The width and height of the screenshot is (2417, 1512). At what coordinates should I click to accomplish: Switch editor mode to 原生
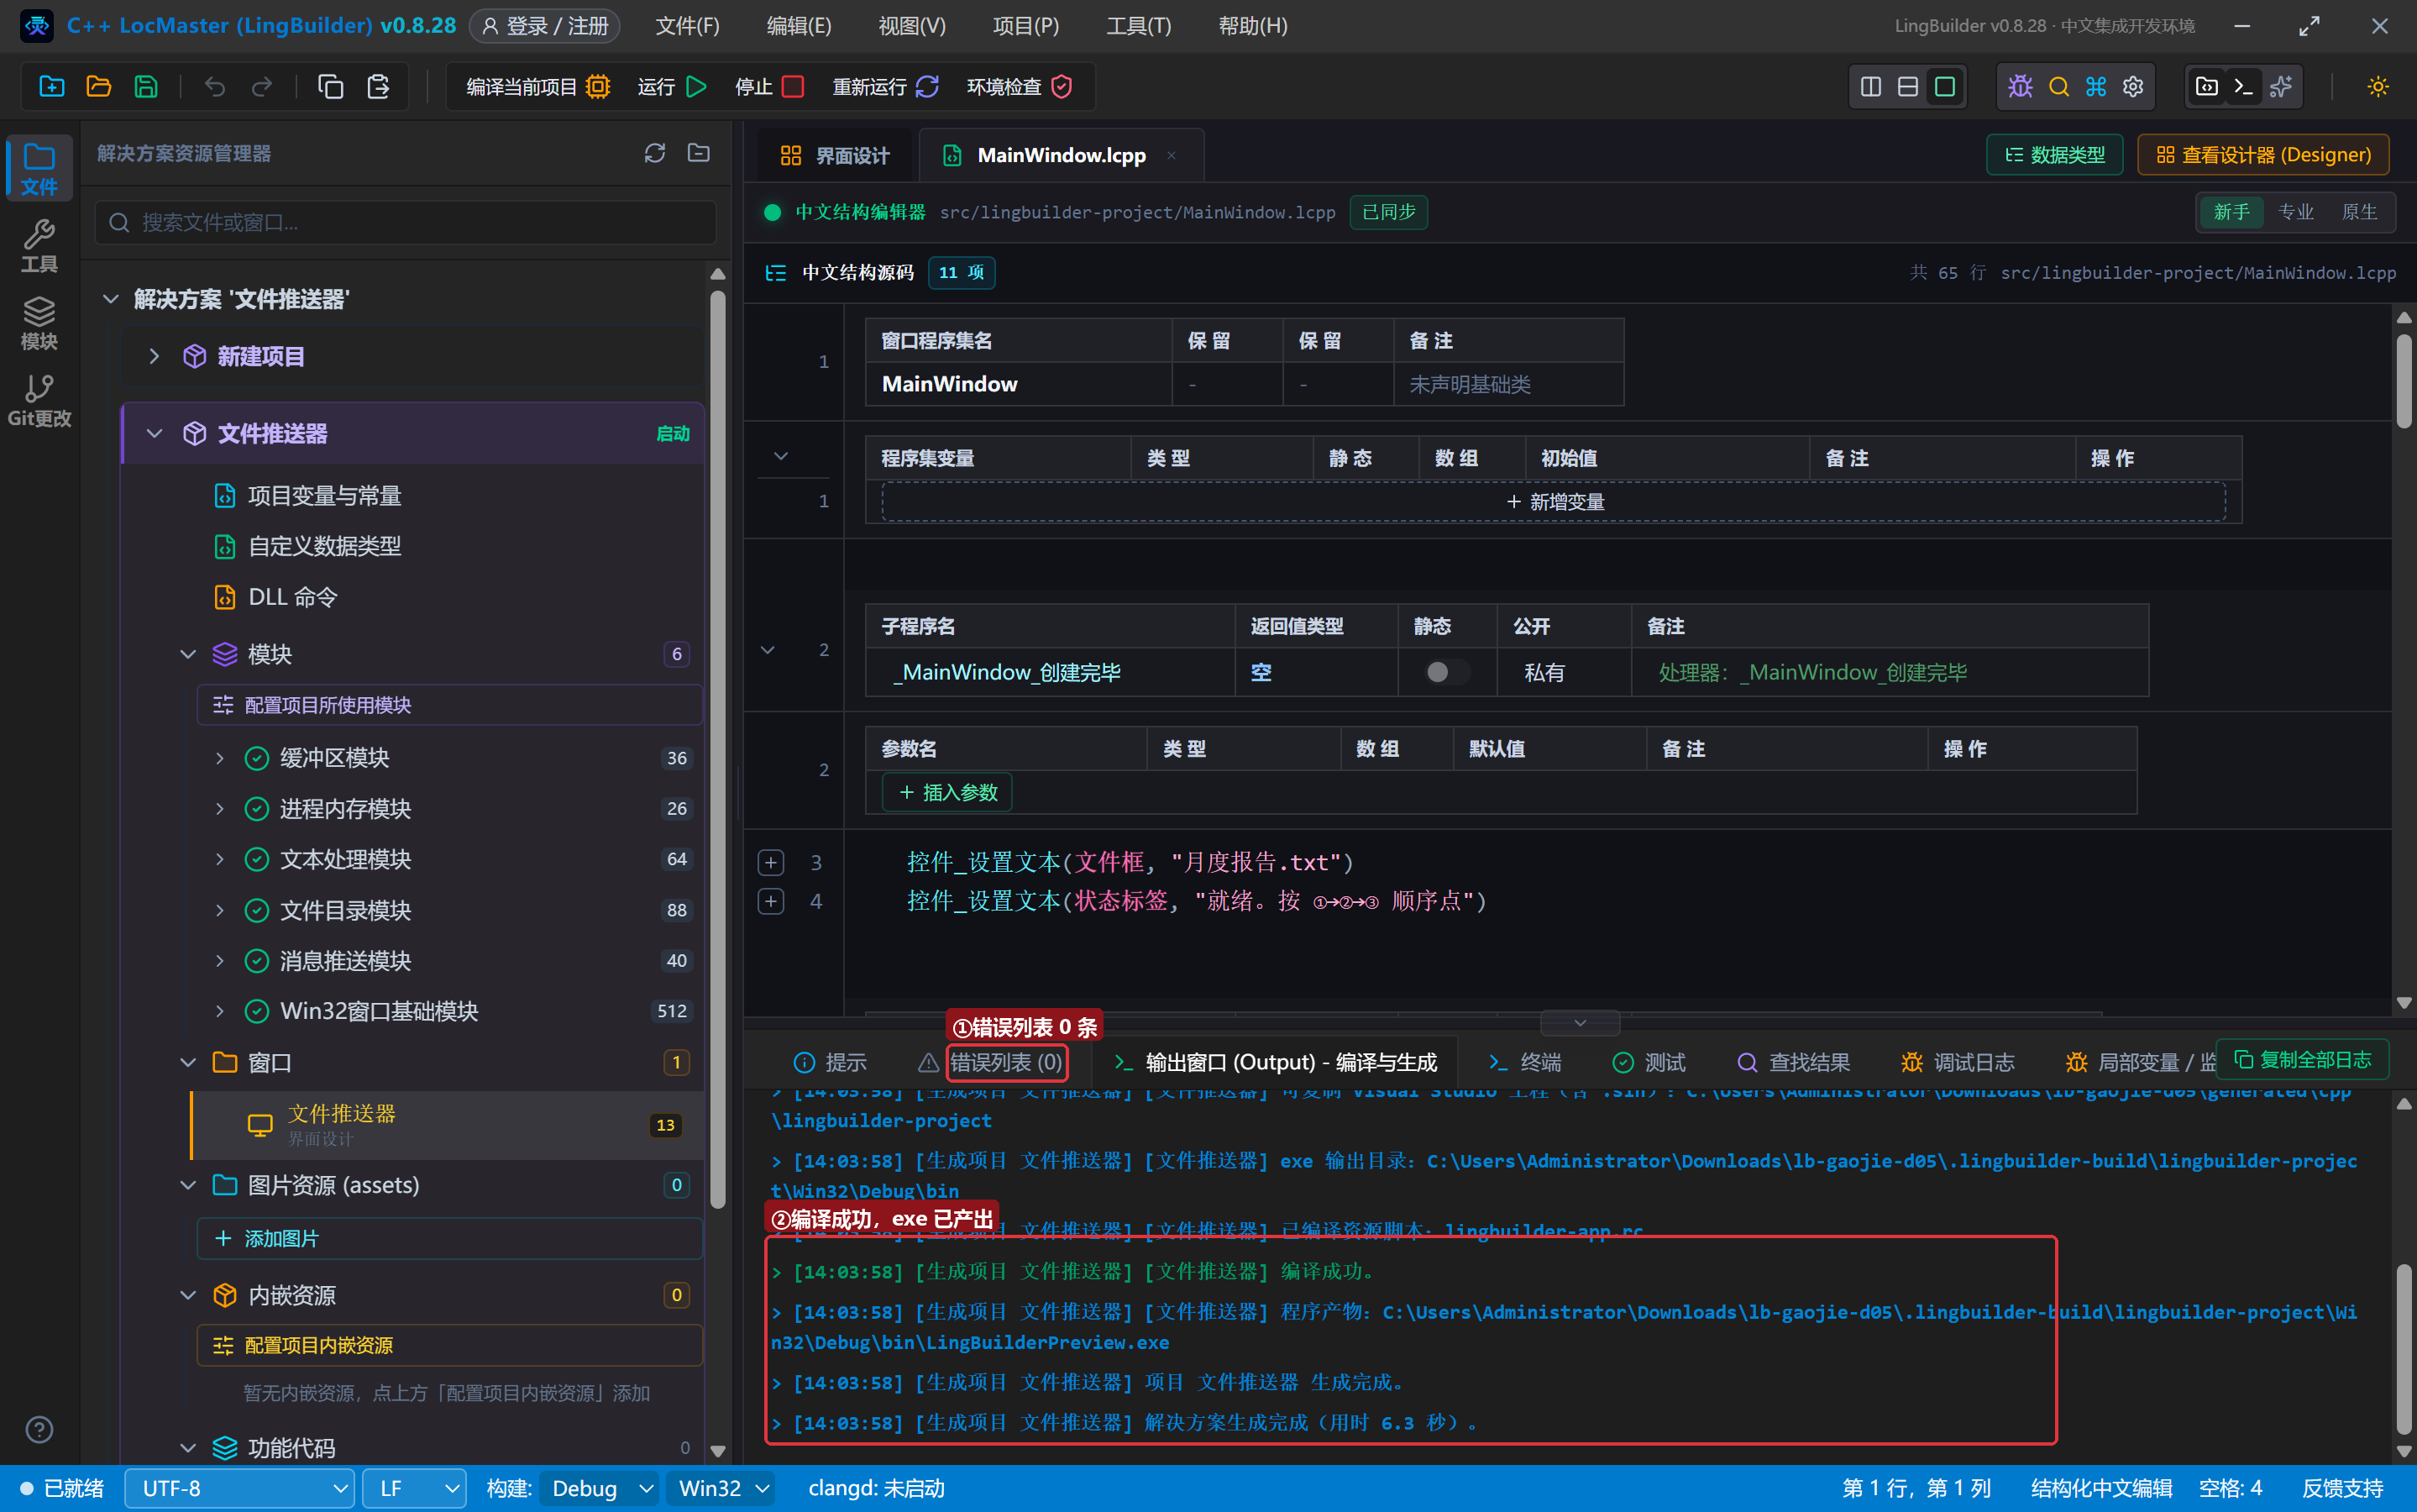[x=2359, y=212]
